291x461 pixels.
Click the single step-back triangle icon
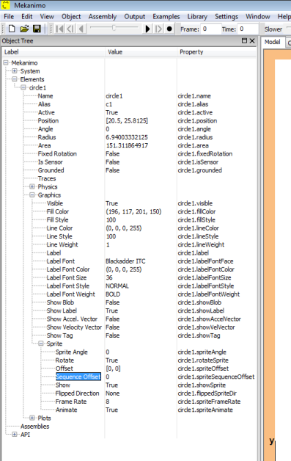81,29
